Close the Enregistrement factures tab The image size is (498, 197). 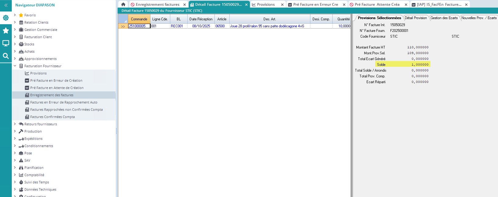[185, 5]
